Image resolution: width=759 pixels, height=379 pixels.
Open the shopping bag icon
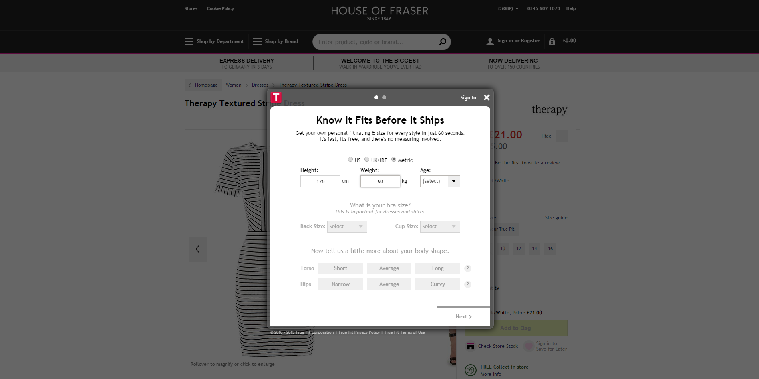click(552, 41)
